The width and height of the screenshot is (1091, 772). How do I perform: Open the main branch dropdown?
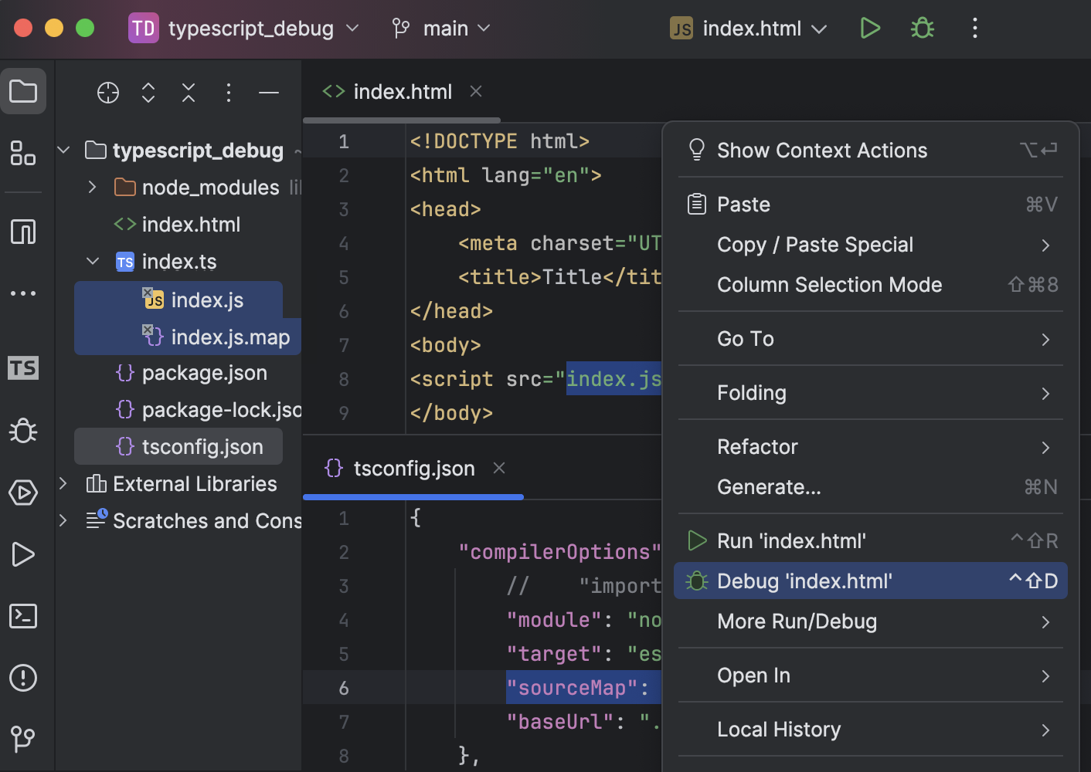pyautogui.click(x=440, y=28)
